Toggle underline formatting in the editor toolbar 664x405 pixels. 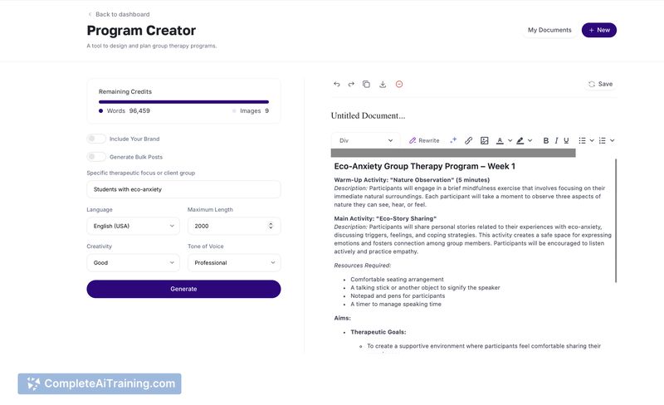tap(567, 140)
